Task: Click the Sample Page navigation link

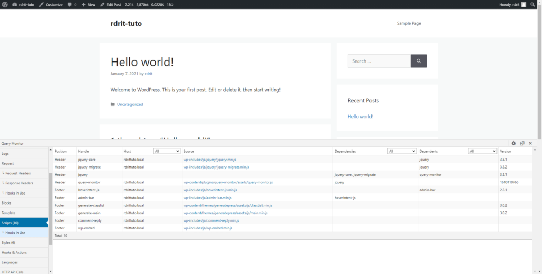Action: tap(409, 23)
